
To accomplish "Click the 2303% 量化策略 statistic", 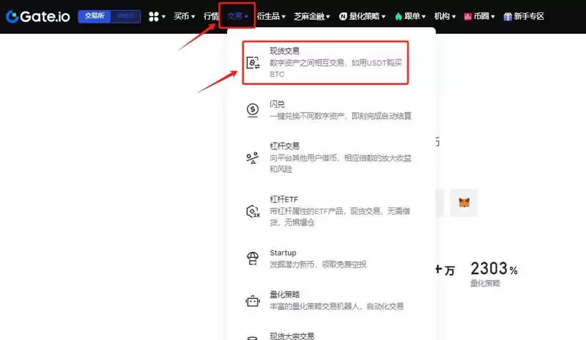I will click(494, 274).
